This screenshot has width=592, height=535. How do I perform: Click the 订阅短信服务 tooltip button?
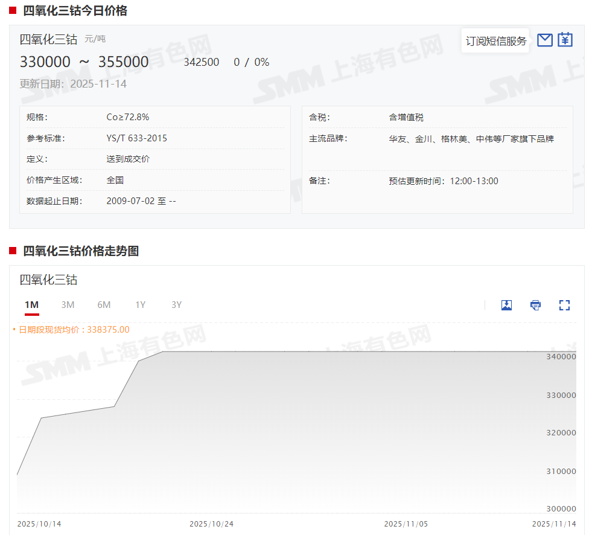click(x=495, y=41)
